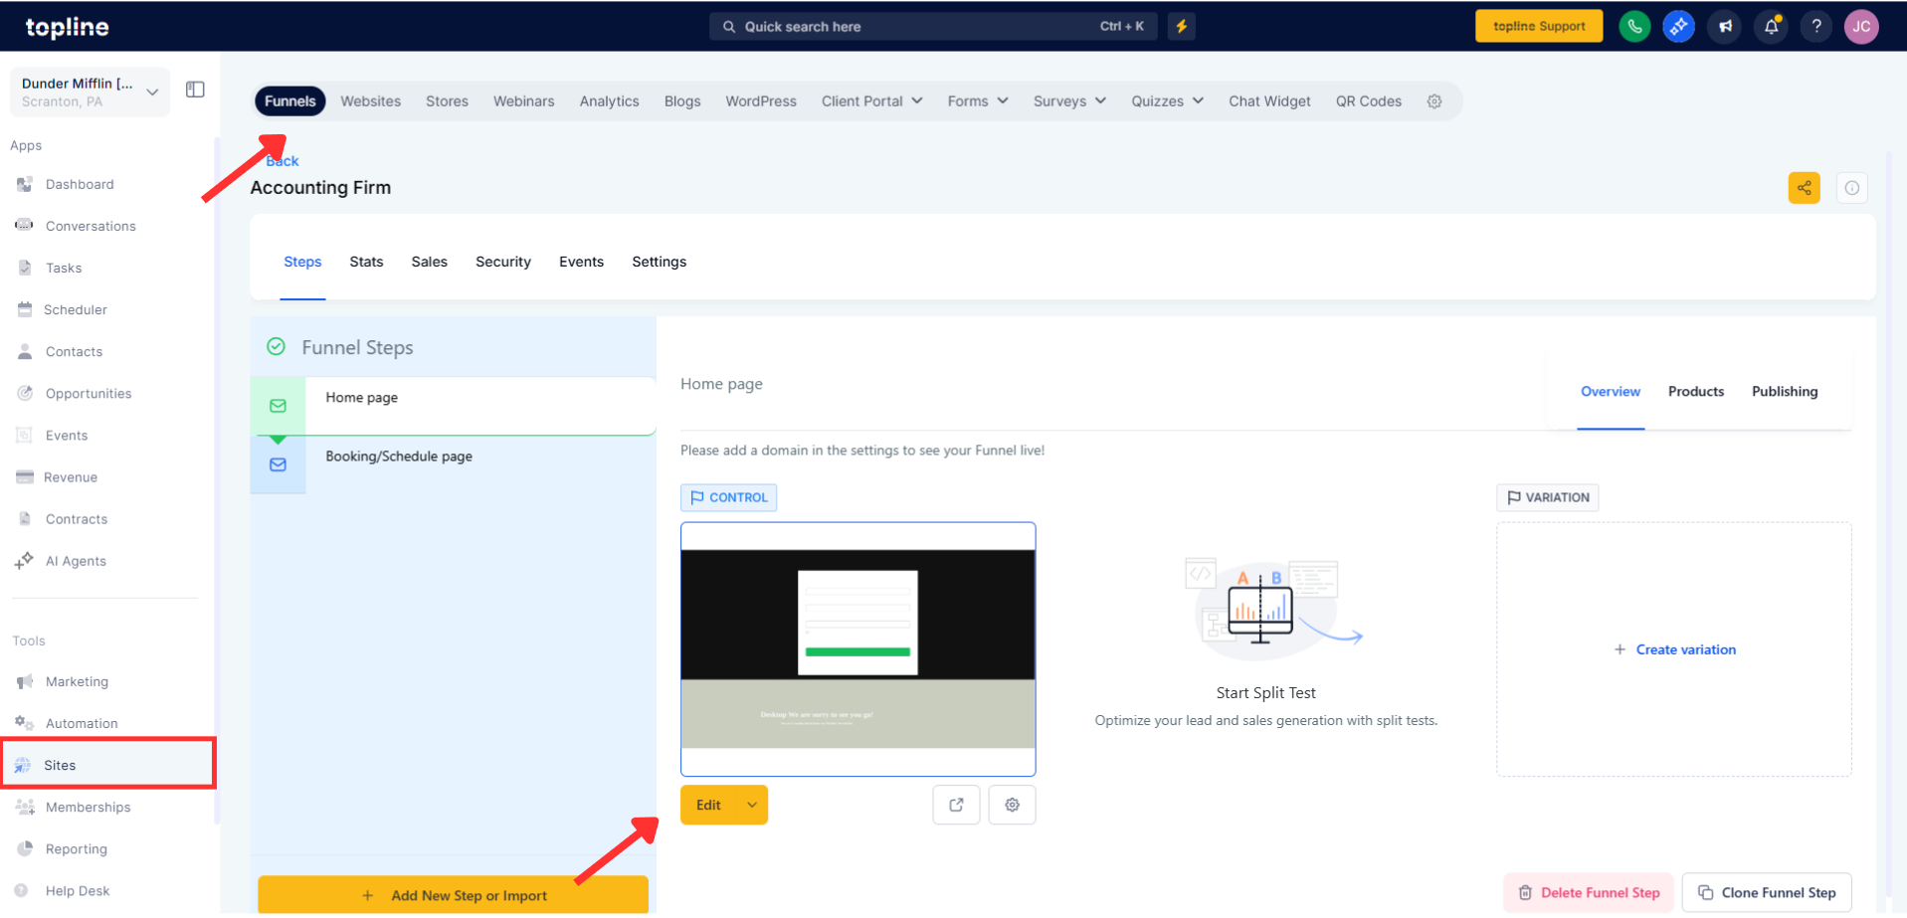Switch to the Security tab
This screenshot has height=918, width=1907.
click(x=503, y=262)
